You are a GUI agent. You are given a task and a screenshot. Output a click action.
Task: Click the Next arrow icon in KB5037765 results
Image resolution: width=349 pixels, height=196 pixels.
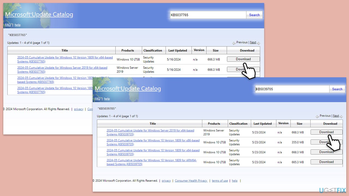tap(258, 43)
